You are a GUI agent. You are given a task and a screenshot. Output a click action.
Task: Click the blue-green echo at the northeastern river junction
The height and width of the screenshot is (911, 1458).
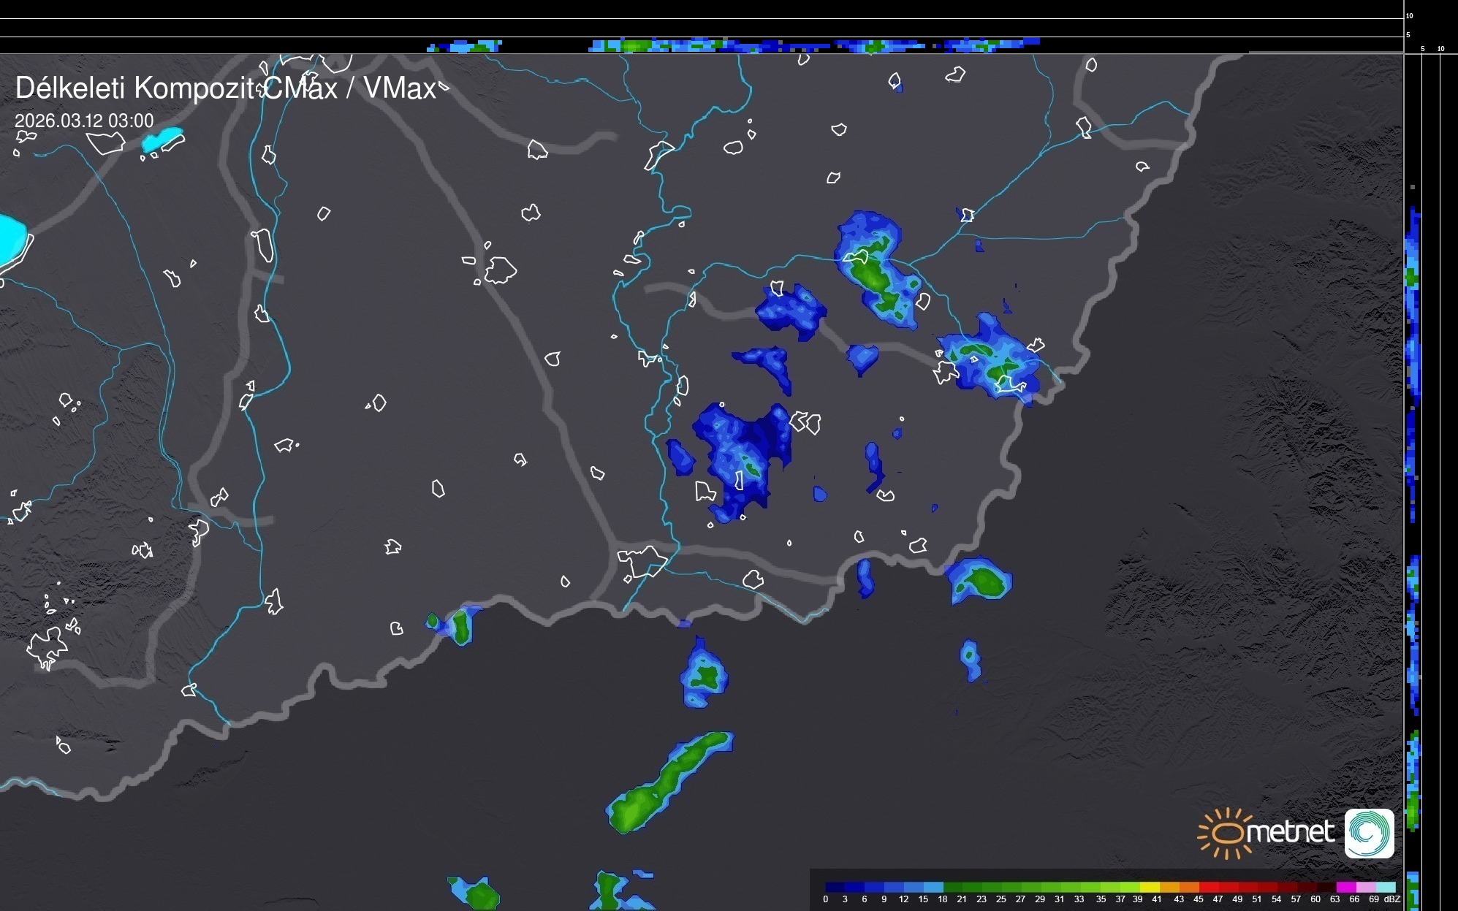pyautogui.click(x=873, y=270)
